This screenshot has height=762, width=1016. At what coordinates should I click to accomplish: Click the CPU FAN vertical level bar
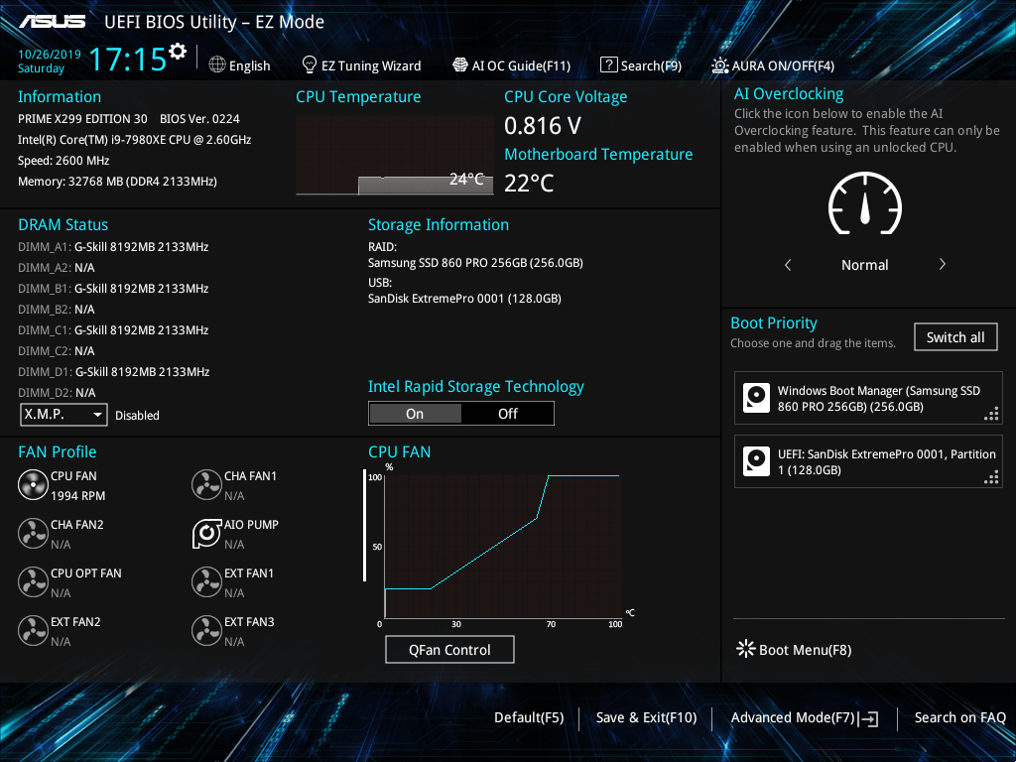[364, 526]
